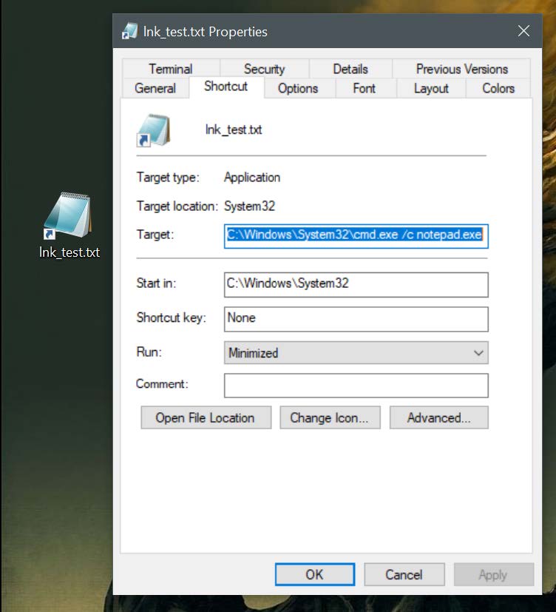Open the Options tab
Viewport: 556px width, 612px height.
tap(298, 88)
